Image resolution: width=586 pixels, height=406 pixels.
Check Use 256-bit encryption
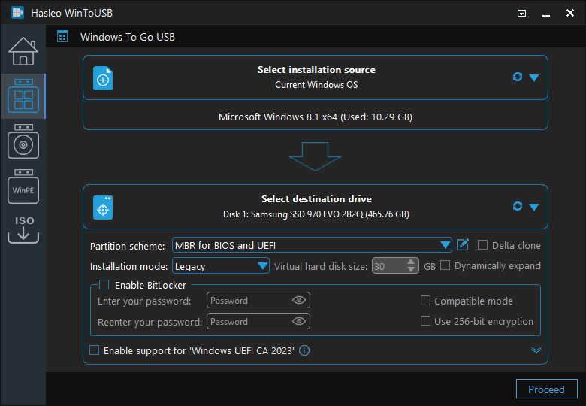point(425,321)
